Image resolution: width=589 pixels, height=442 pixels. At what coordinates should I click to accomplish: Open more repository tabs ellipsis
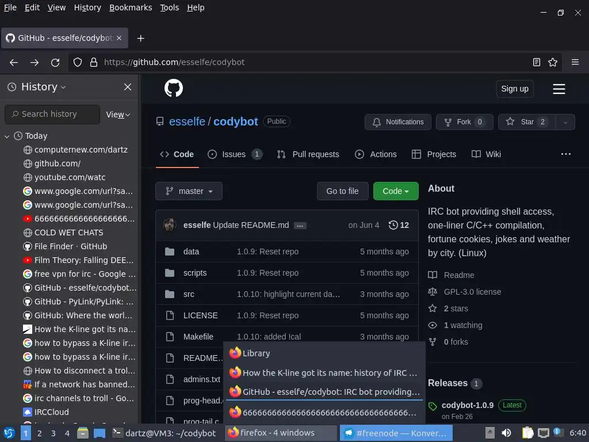point(566,154)
